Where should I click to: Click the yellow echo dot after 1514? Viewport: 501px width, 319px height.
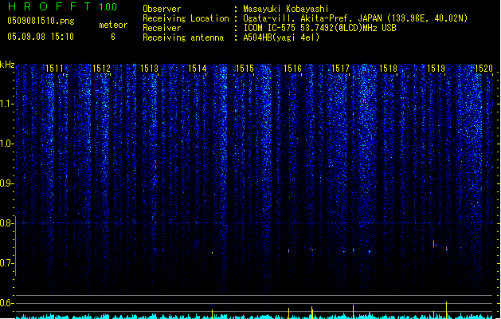[x=212, y=253]
